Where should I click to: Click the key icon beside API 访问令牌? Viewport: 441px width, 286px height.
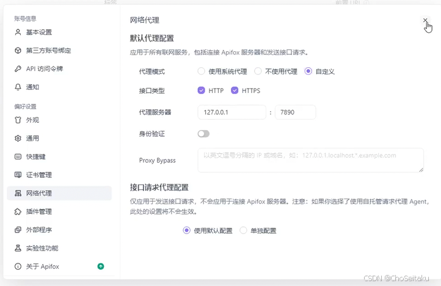(x=18, y=68)
